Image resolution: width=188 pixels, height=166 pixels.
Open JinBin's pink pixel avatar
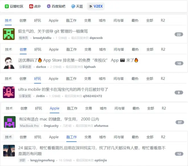coord(9,92)
